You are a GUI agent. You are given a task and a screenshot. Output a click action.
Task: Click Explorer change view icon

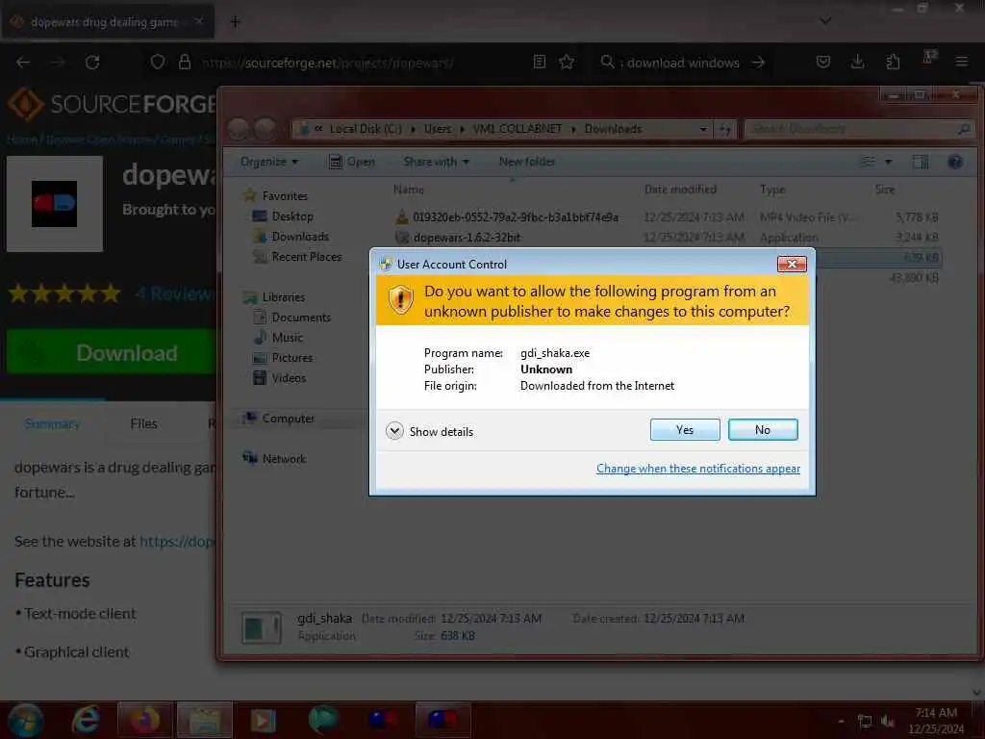click(x=868, y=162)
